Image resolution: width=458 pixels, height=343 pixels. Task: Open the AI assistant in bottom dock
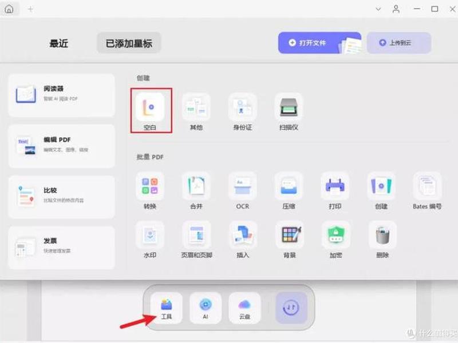click(206, 308)
